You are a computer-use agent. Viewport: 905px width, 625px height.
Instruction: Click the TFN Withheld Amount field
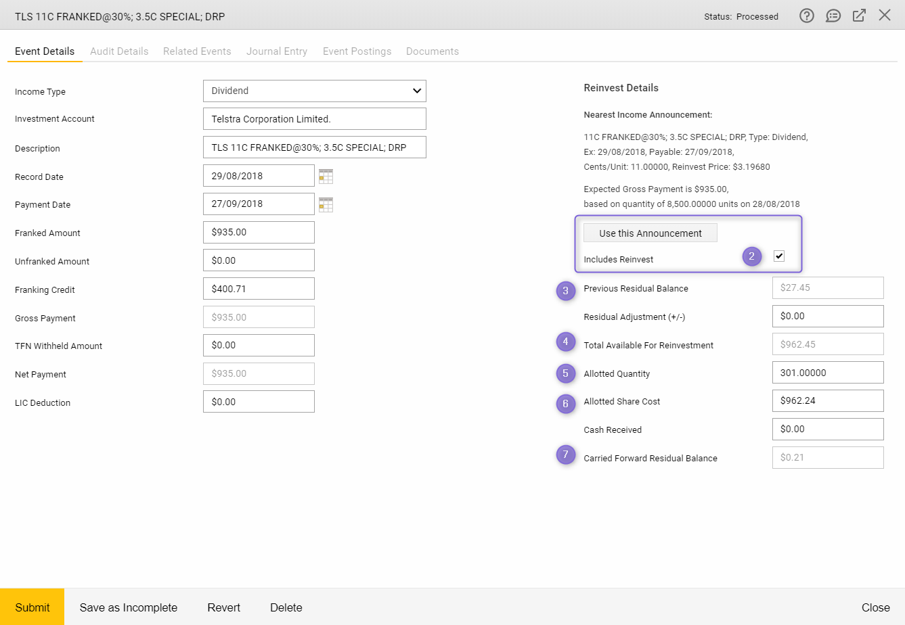pos(259,345)
